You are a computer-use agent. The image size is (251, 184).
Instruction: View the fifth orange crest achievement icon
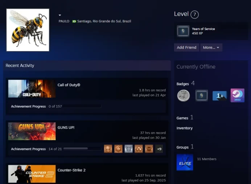[149, 149]
